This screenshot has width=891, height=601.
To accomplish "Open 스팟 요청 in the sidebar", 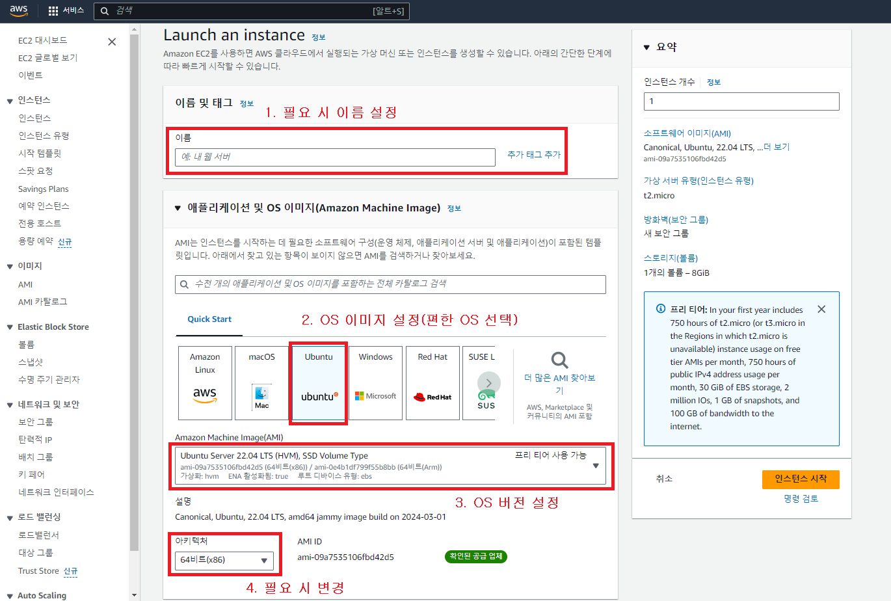I will point(36,171).
